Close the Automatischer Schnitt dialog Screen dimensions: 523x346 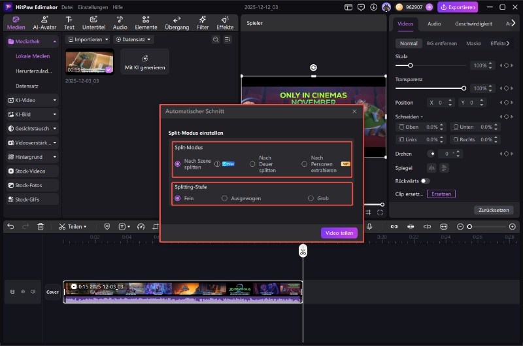click(354, 111)
